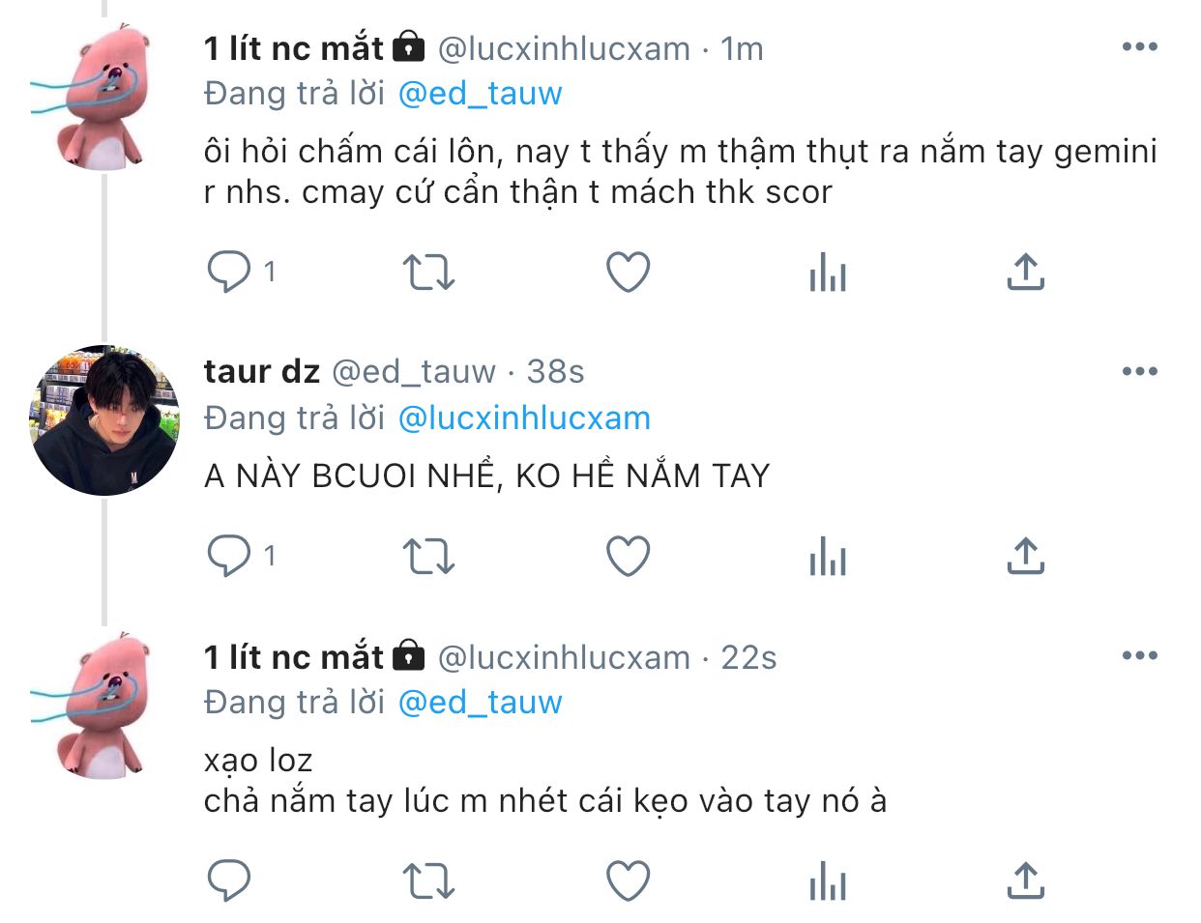Screen dimensions: 1201x923
Task: Retweet taur dz's tweet
Action: pyautogui.click(x=428, y=557)
